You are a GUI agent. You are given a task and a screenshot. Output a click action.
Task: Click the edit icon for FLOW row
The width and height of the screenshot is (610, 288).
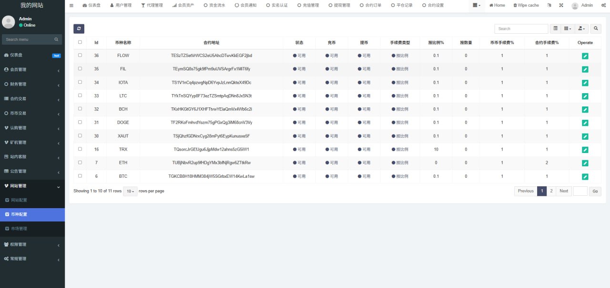[585, 56]
